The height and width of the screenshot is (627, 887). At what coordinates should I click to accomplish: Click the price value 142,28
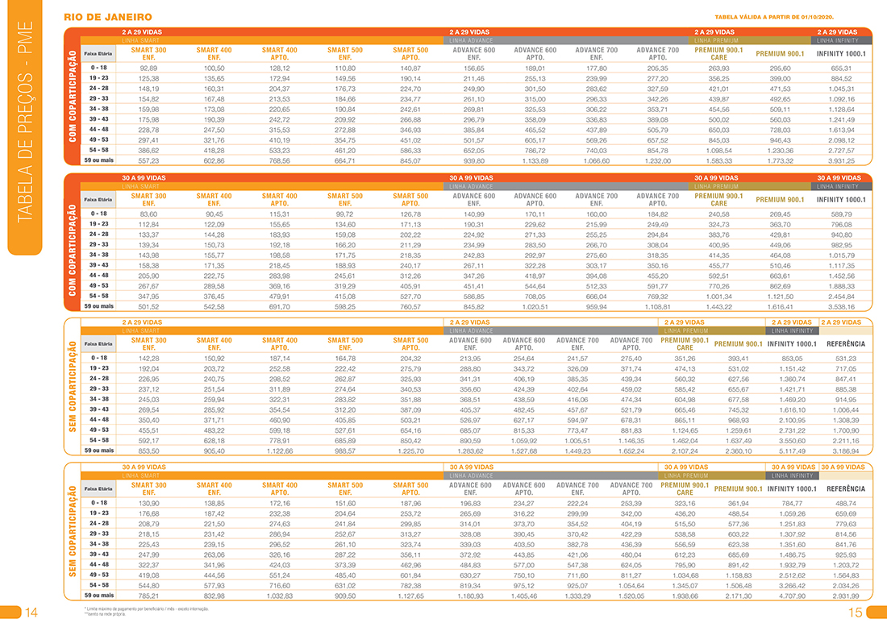click(x=148, y=359)
